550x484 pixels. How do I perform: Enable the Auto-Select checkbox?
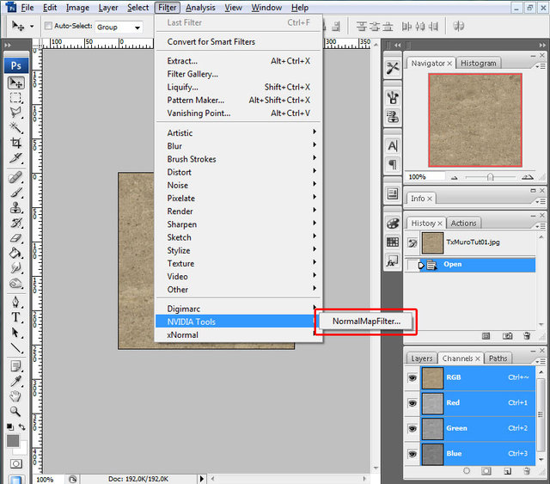[x=48, y=27]
